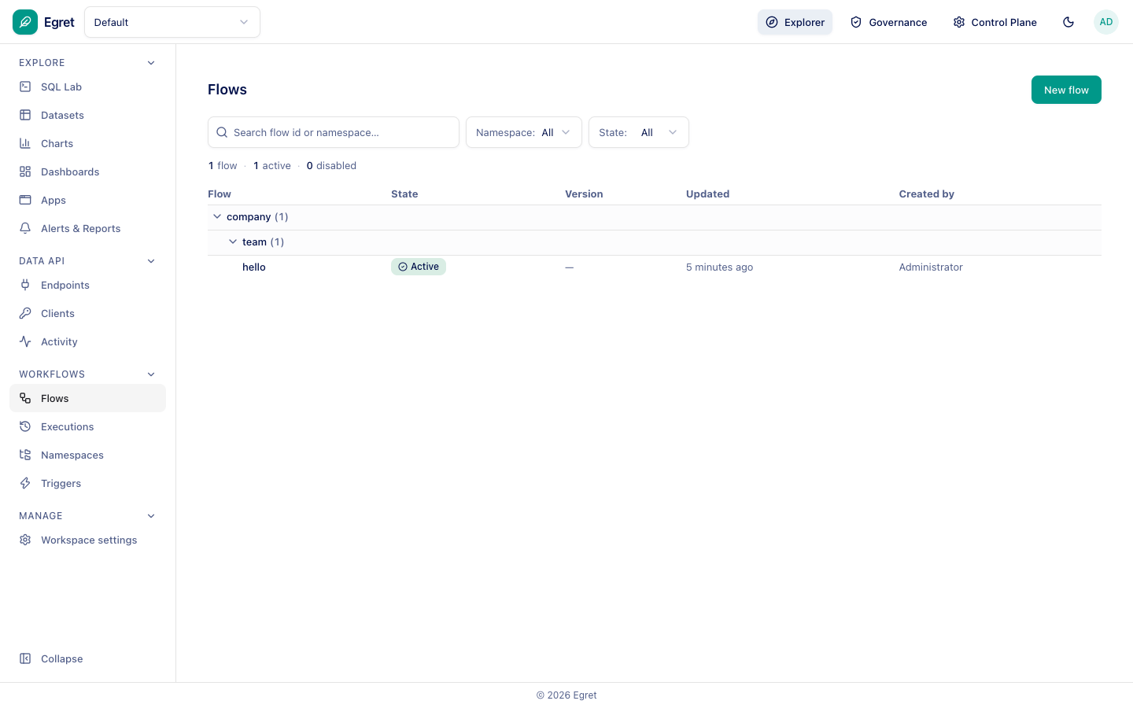Click the Active state badge
This screenshot has height=708, width=1133.
coord(419,267)
